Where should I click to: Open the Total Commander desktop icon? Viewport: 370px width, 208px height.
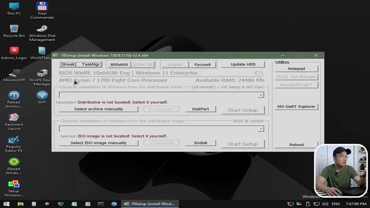42,10
